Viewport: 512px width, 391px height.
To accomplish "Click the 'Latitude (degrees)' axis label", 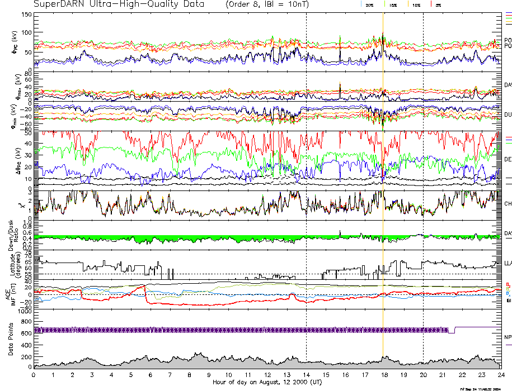I will (x=15, y=265).
